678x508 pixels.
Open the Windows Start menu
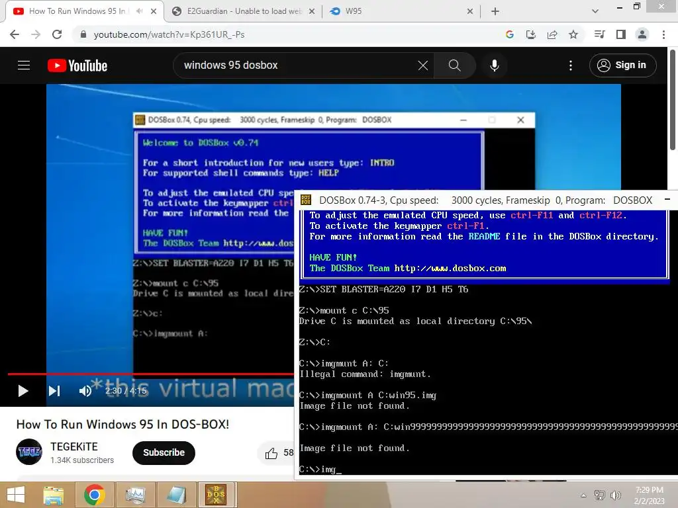[16, 495]
